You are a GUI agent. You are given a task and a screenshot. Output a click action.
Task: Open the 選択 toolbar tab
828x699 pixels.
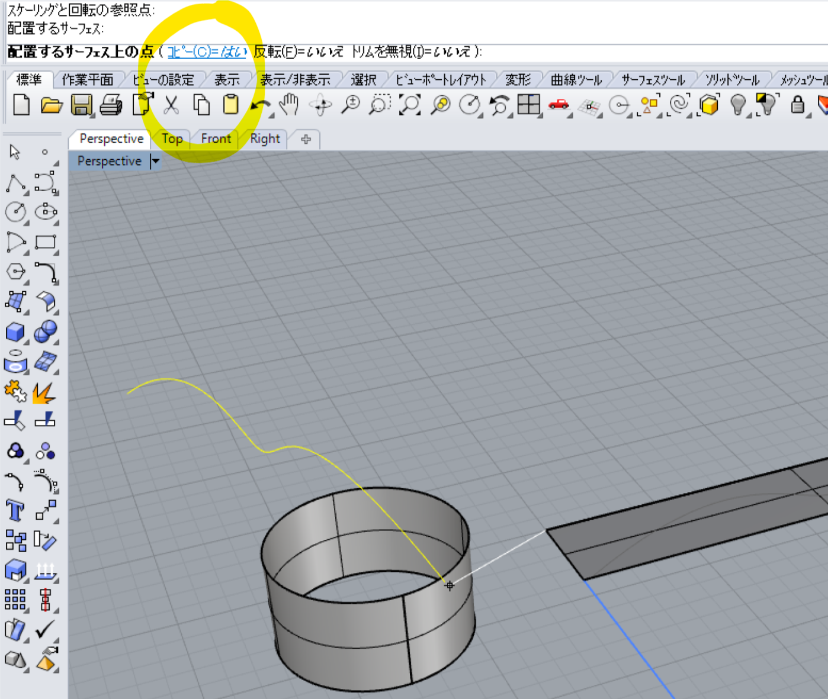point(364,79)
